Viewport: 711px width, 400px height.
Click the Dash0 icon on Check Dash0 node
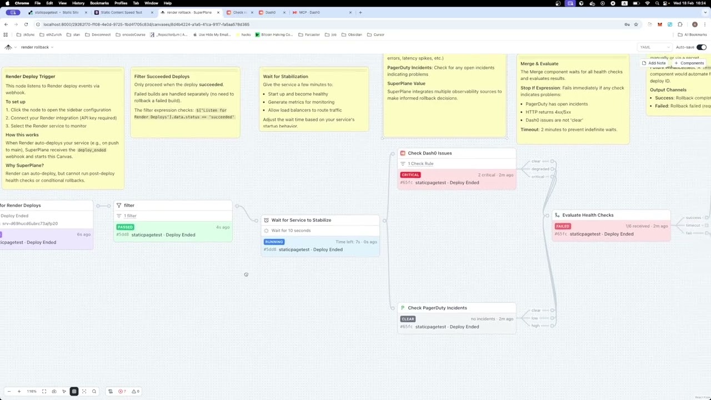click(x=403, y=153)
